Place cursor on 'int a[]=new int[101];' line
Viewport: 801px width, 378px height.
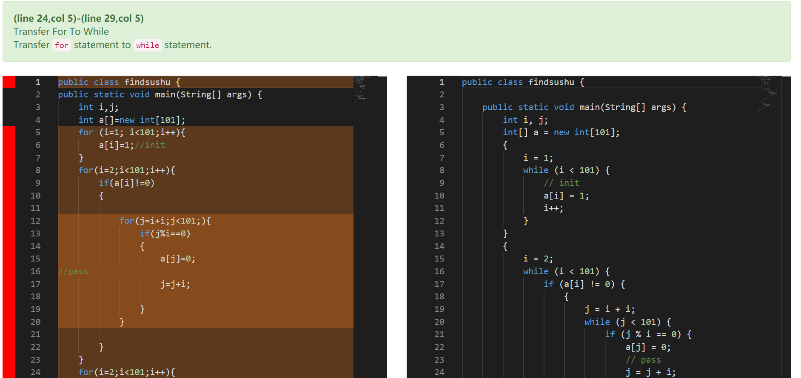click(132, 120)
